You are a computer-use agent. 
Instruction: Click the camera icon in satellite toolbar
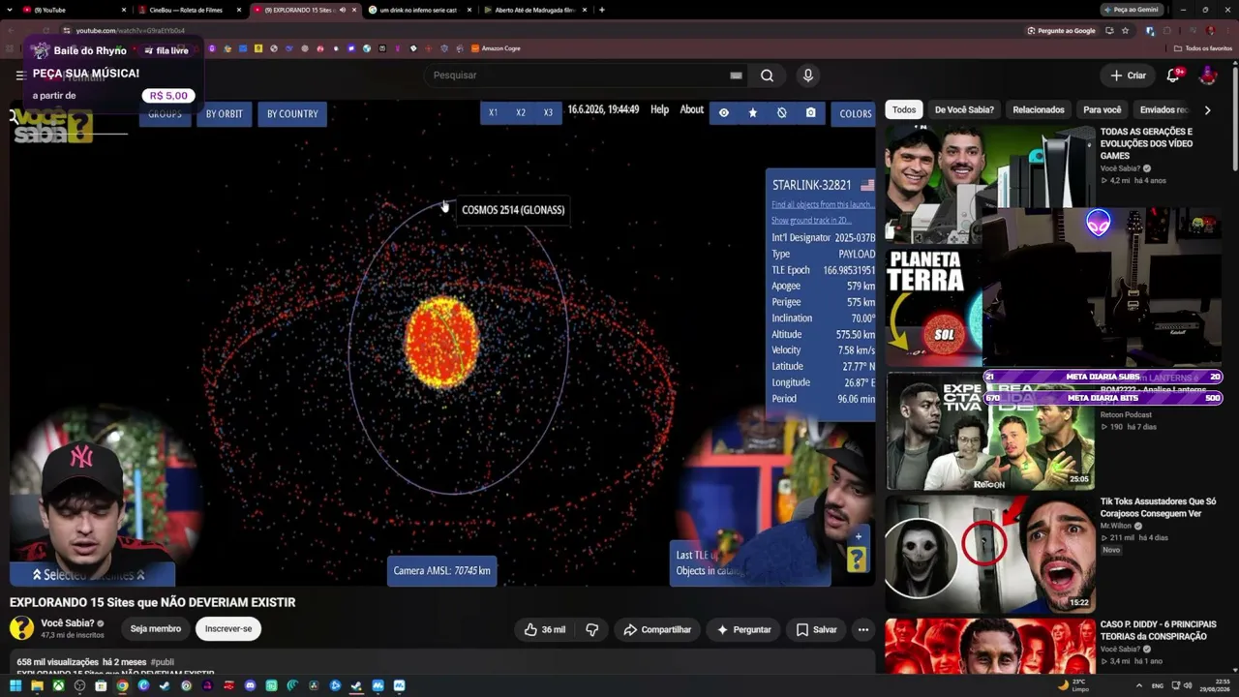(x=810, y=112)
